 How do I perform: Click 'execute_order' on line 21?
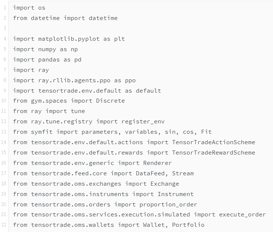(x=242, y=215)
